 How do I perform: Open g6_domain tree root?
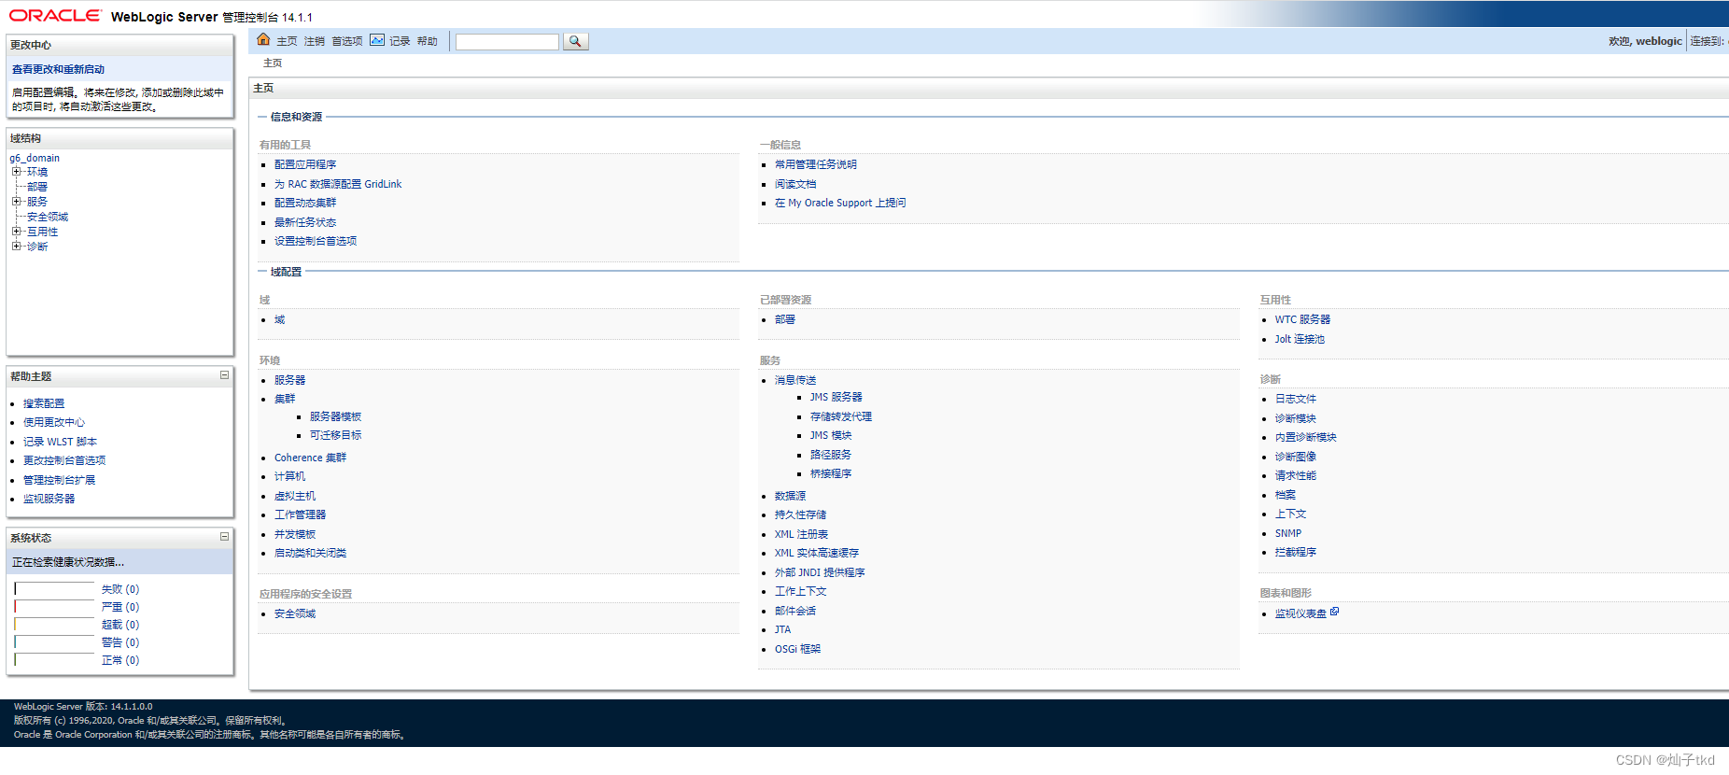click(x=35, y=158)
